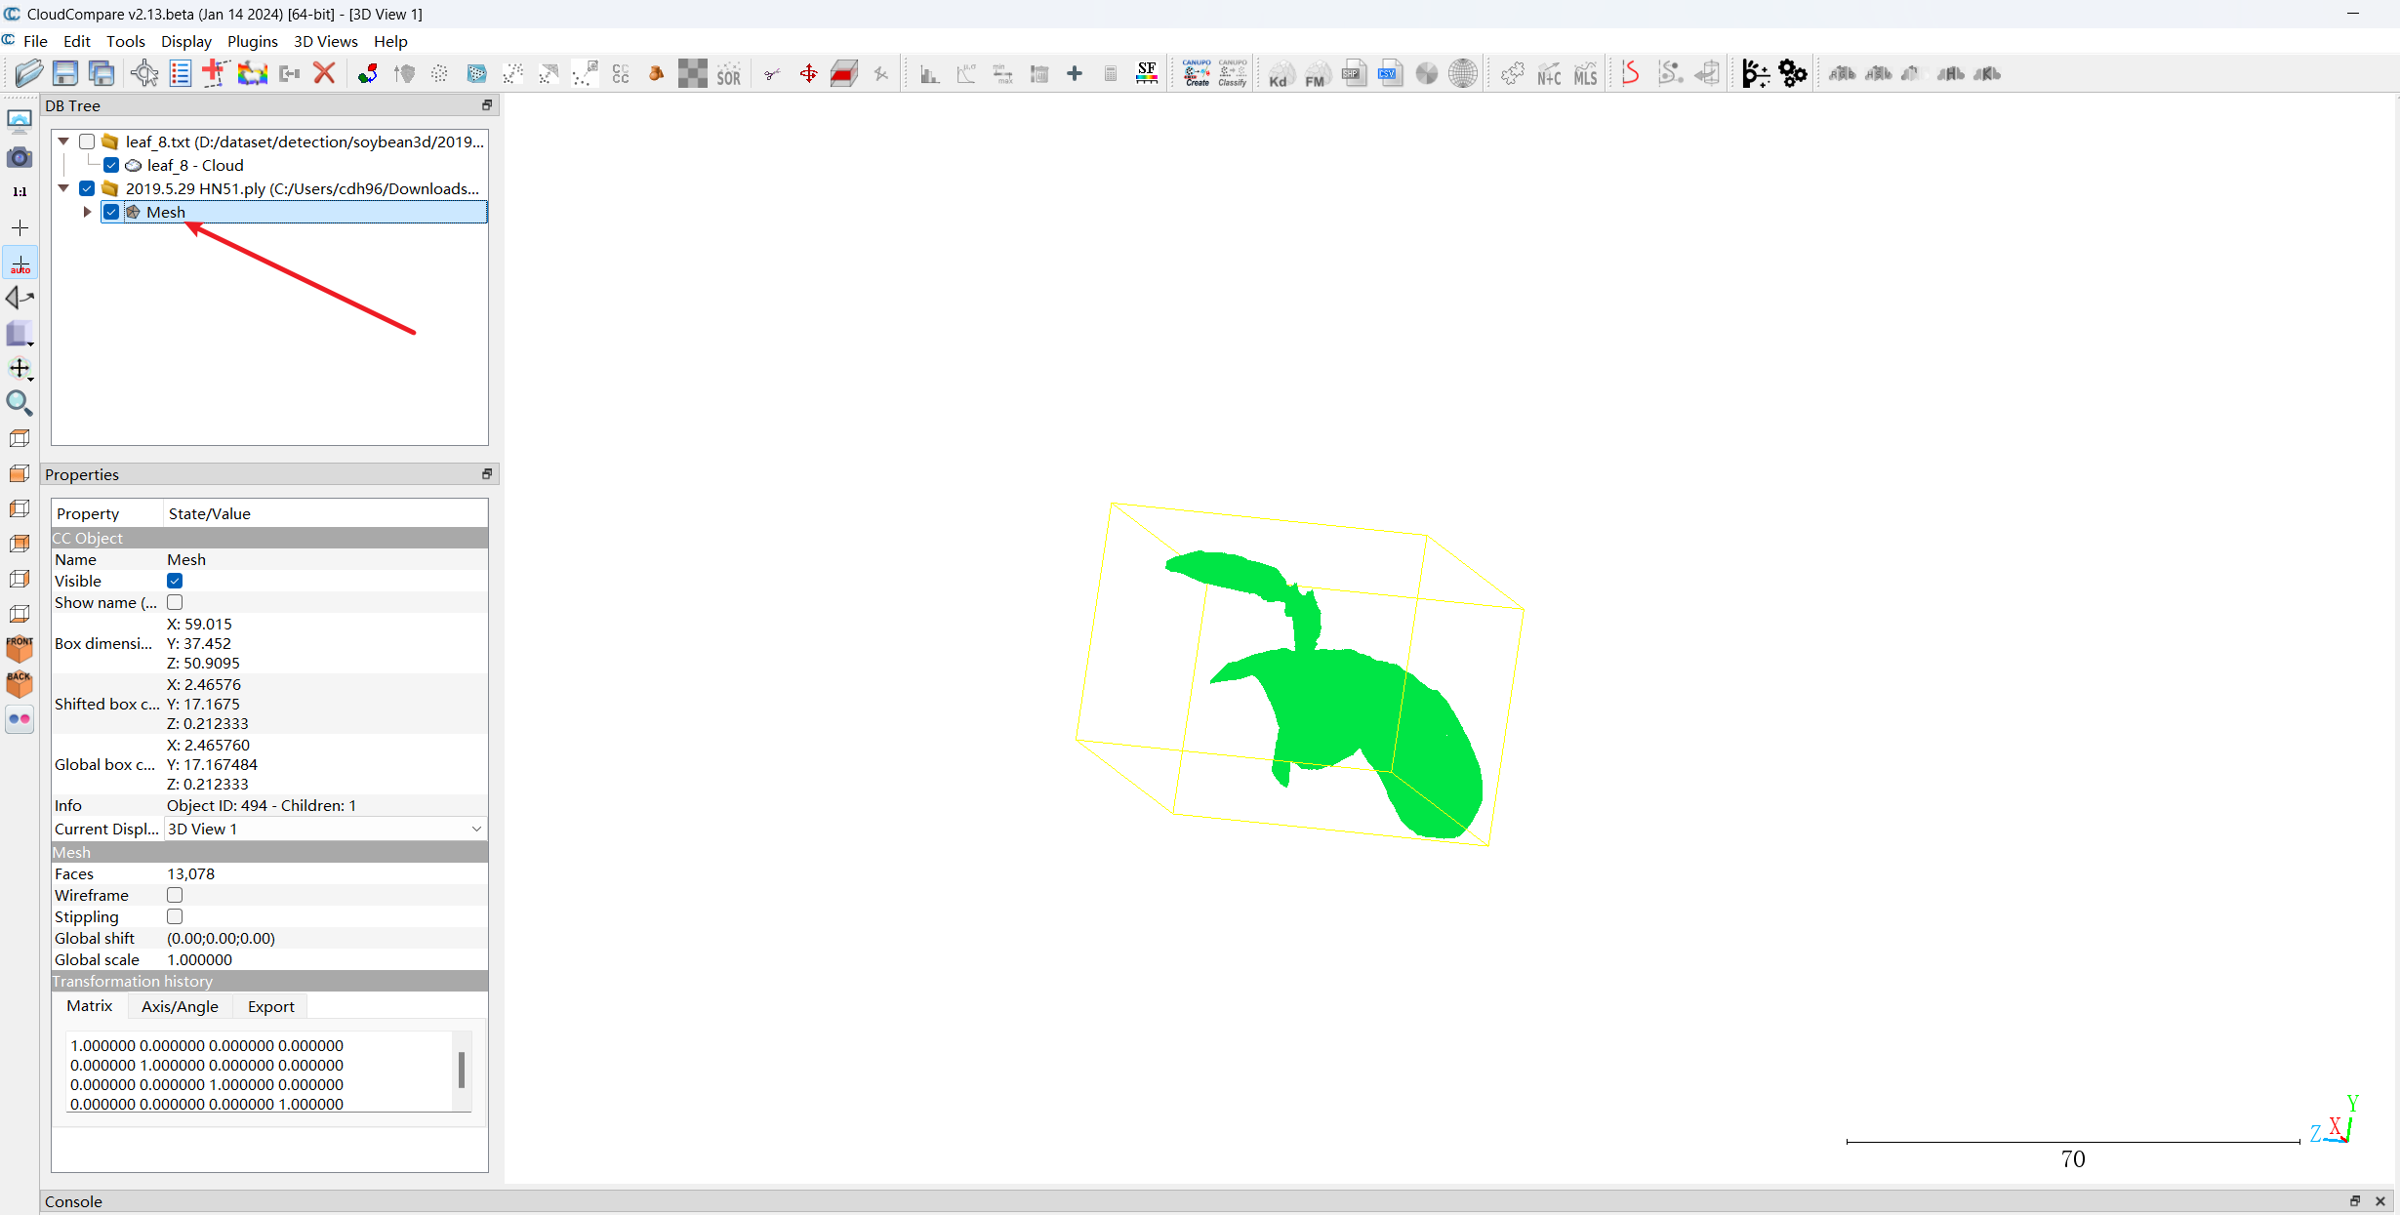Viewport: 2400px width, 1215px height.
Task: Open the Export tab in transformation history
Action: tap(270, 1006)
